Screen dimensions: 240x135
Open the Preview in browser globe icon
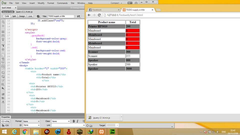point(38,16)
